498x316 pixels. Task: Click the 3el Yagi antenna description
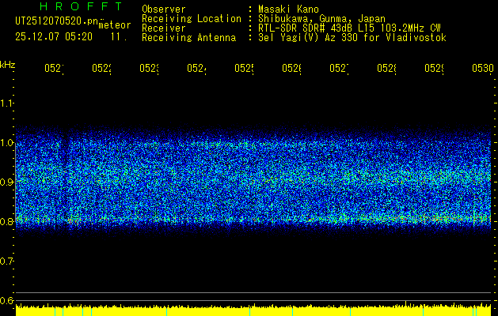click(352, 37)
